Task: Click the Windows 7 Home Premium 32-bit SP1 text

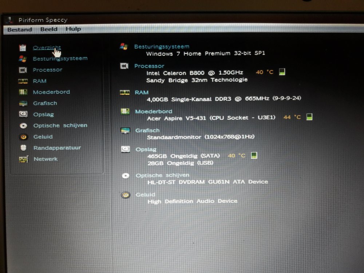Action: coord(206,54)
